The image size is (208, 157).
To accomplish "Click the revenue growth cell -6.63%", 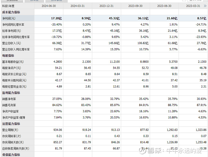I will (202, 49).
